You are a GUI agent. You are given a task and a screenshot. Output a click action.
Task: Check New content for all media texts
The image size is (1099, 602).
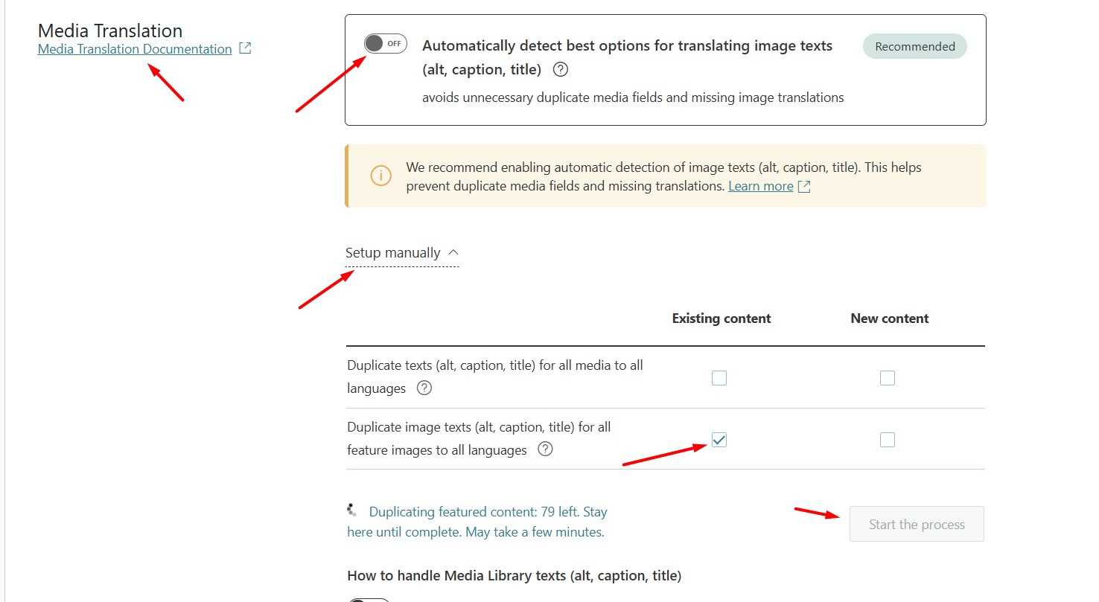coord(888,378)
